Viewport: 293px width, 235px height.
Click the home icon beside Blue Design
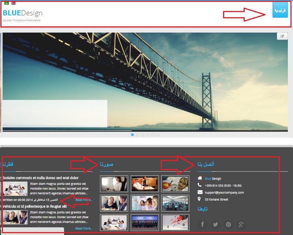(200, 178)
